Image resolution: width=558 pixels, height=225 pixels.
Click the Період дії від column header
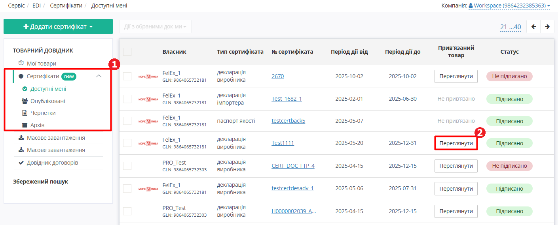349,52
